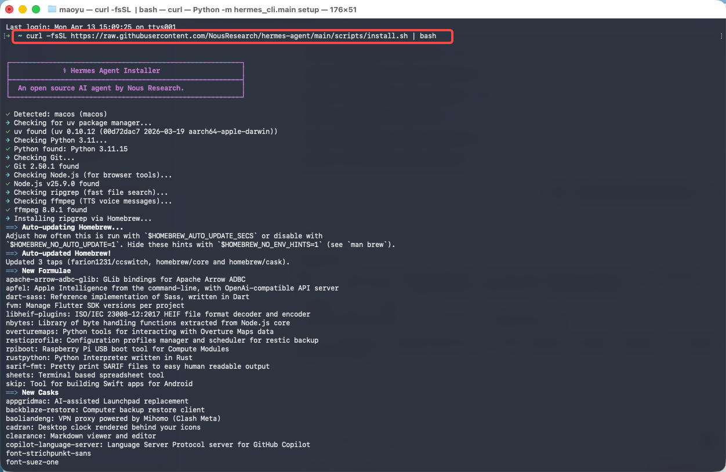The image size is (726, 472).
Task: Click the arrow beside "Checking for uv package manager"
Action: [8, 123]
